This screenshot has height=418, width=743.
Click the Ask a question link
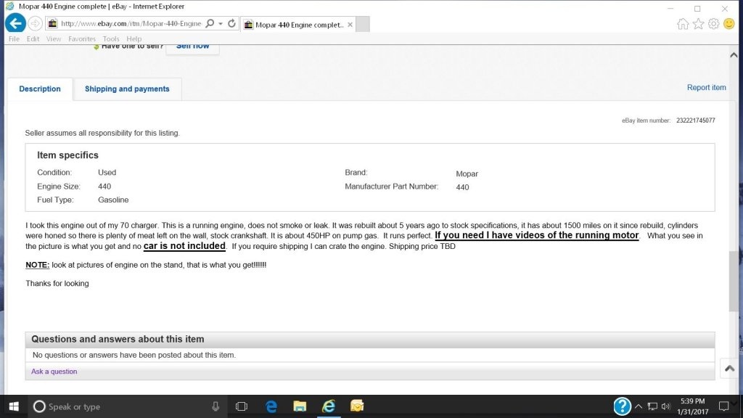54,372
